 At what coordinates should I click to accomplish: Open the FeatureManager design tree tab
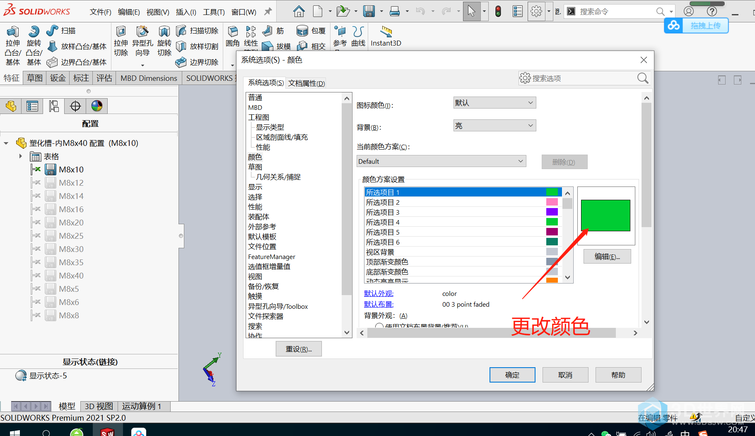(x=11, y=106)
